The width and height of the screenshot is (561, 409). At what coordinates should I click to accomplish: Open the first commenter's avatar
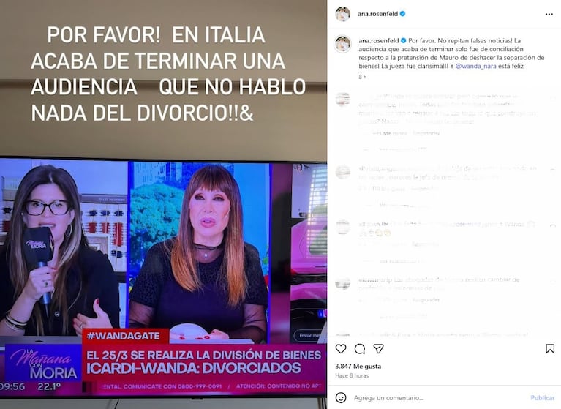342,100
